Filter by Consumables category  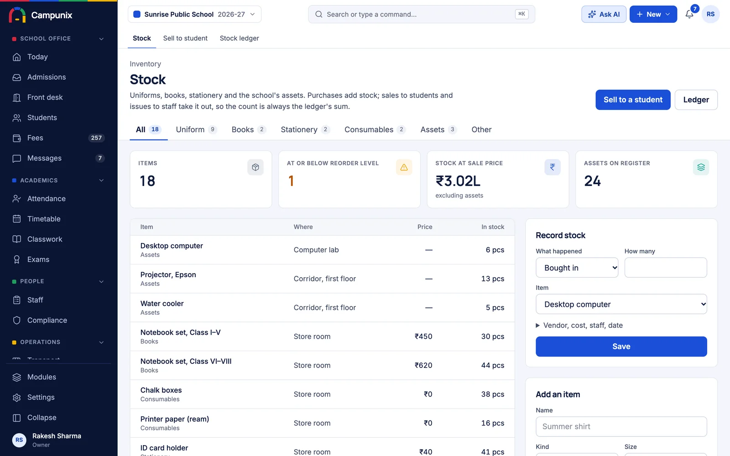point(375,130)
